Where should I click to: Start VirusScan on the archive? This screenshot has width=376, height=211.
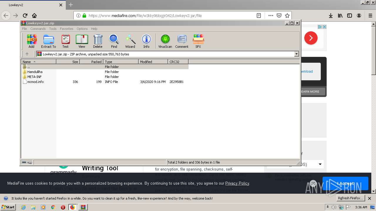click(165, 41)
